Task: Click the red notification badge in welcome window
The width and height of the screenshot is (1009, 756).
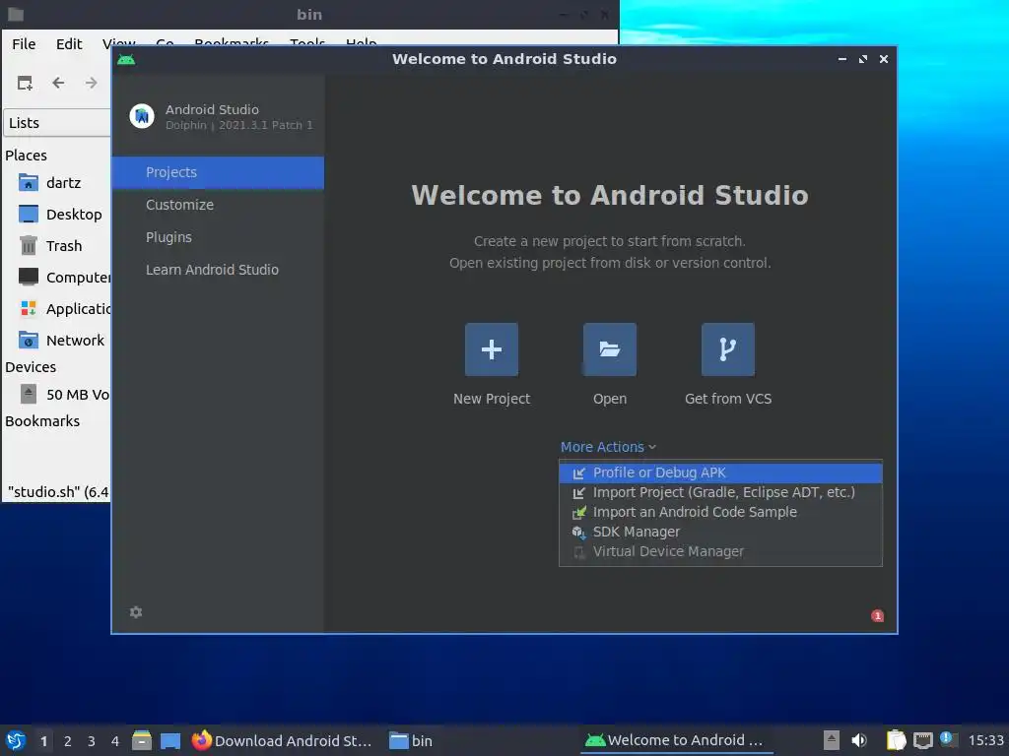Action: (877, 616)
